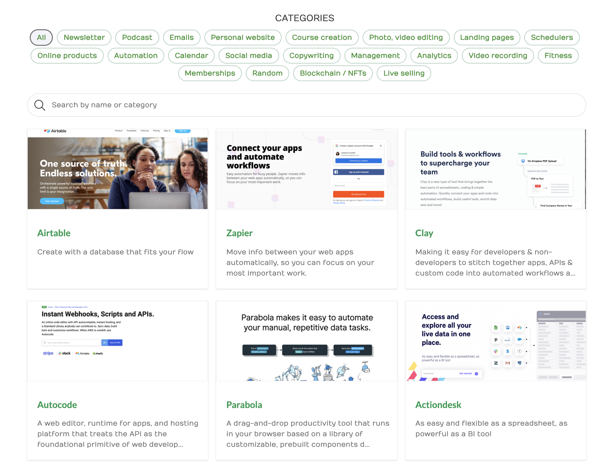
Task: Open the Zapier title link
Action: pos(239,233)
